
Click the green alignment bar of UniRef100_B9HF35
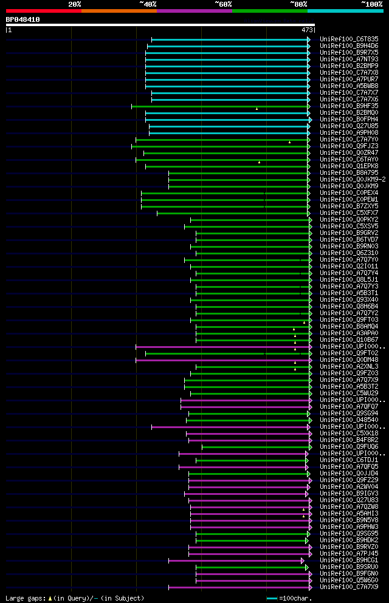pos(221,106)
